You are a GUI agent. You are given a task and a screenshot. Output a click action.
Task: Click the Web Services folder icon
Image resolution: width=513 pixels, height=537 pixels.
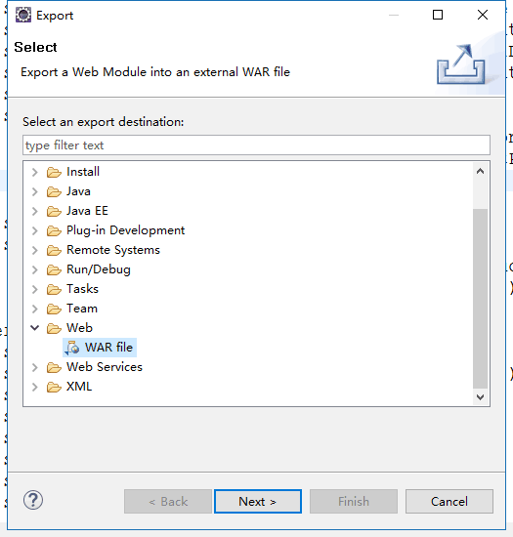54,367
